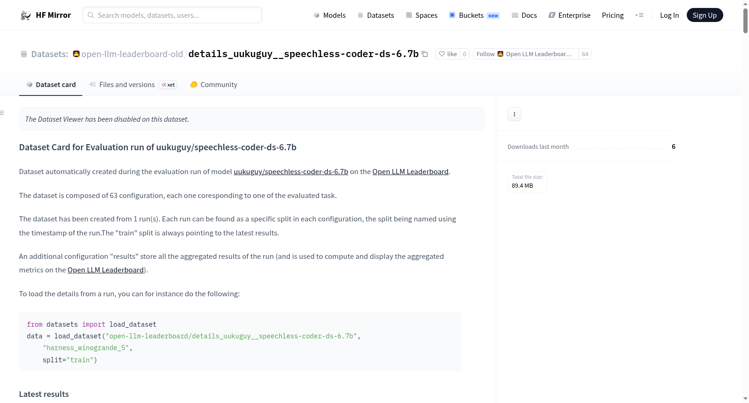749x403 pixels.
Task: Click the Datasets breadcrumb icon
Action: point(24,54)
